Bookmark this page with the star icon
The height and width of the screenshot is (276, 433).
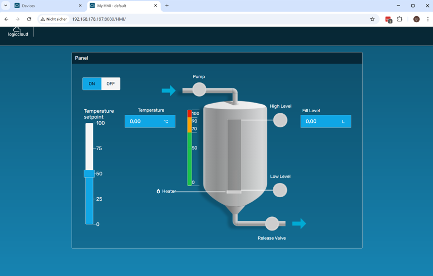(372, 19)
